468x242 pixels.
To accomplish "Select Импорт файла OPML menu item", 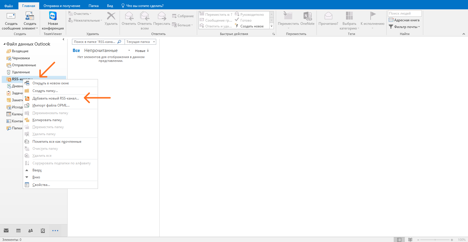I will click(60, 105).
